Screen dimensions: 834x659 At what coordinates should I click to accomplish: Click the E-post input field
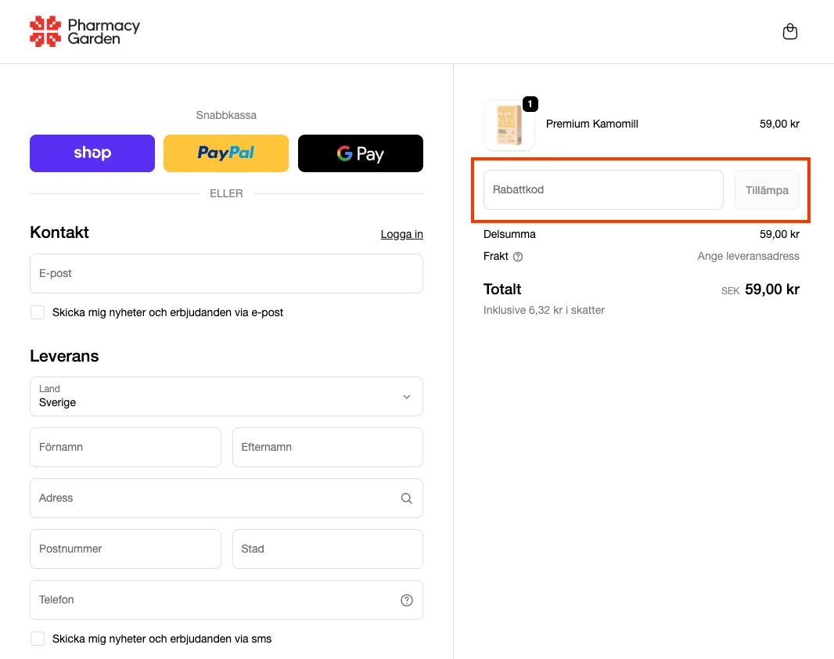(x=226, y=274)
